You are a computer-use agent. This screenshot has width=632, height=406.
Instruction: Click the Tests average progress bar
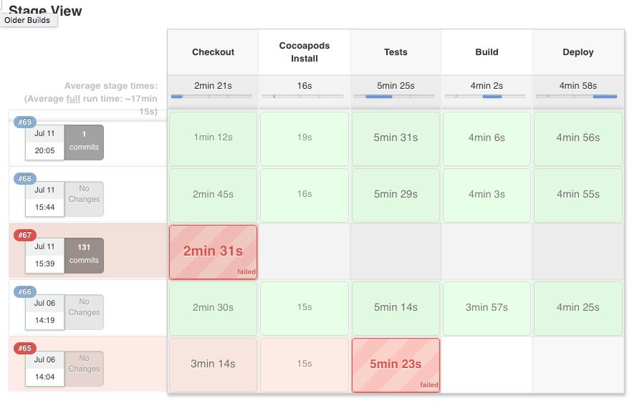pos(394,96)
